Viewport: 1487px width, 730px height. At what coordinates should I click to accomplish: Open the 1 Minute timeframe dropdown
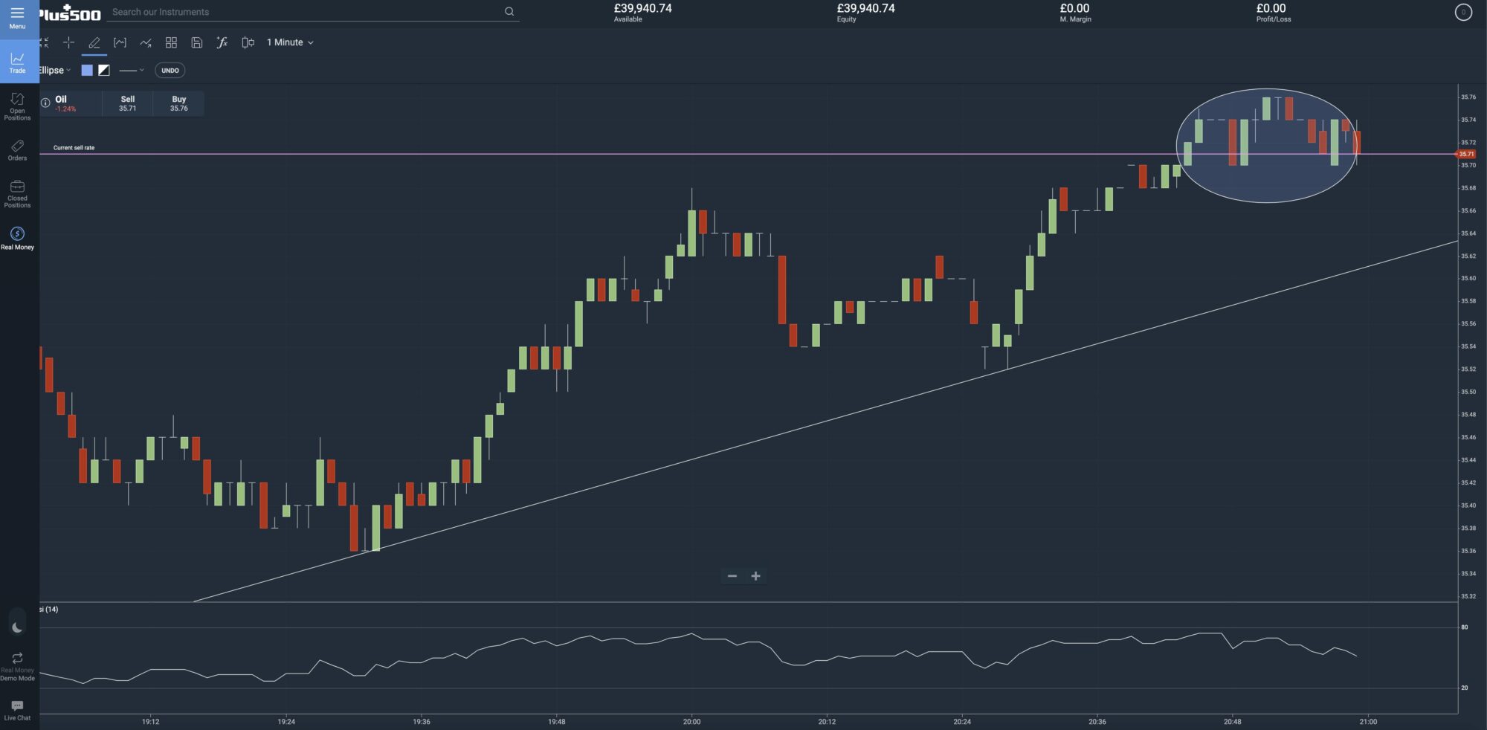tap(290, 43)
